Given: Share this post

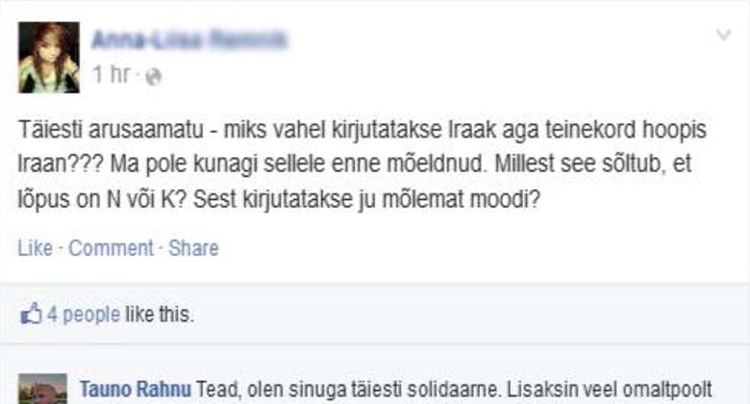Looking at the screenshot, I should [x=193, y=248].
